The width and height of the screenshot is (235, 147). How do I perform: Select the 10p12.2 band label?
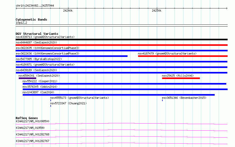21,23
